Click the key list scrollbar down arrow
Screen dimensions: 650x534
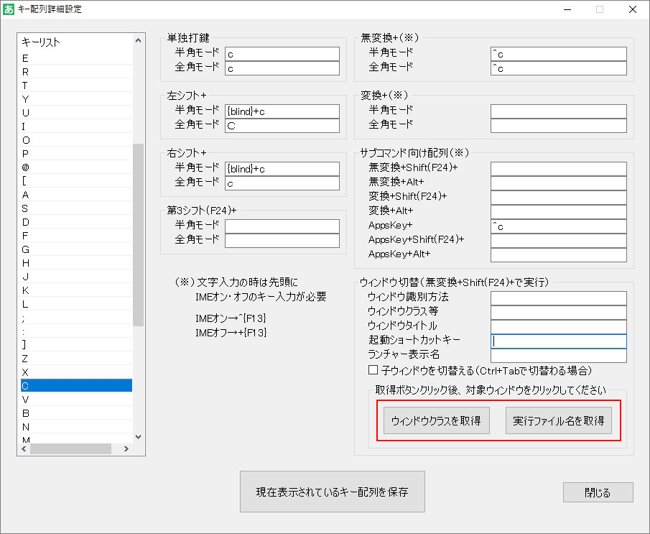click(x=137, y=436)
